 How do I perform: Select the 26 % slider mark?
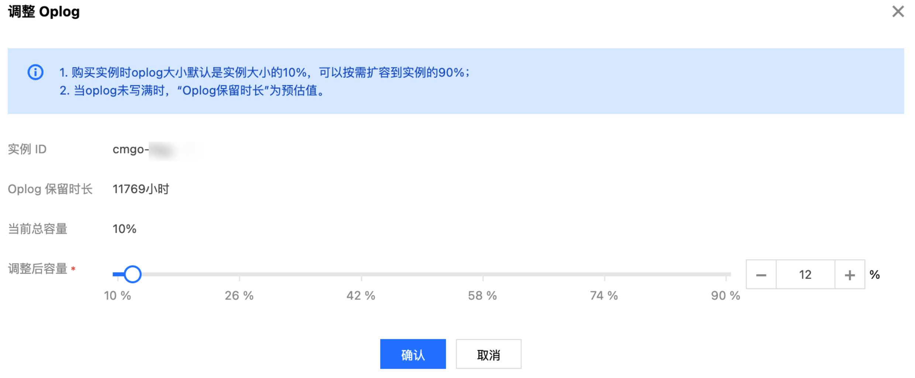click(x=239, y=295)
